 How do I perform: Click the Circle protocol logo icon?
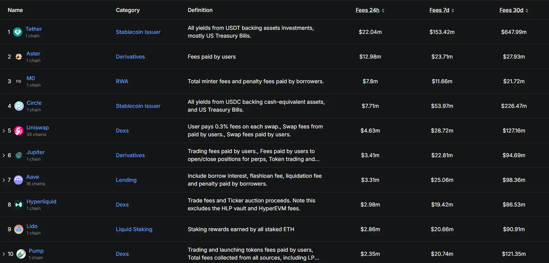pyautogui.click(x=19, y=106)
